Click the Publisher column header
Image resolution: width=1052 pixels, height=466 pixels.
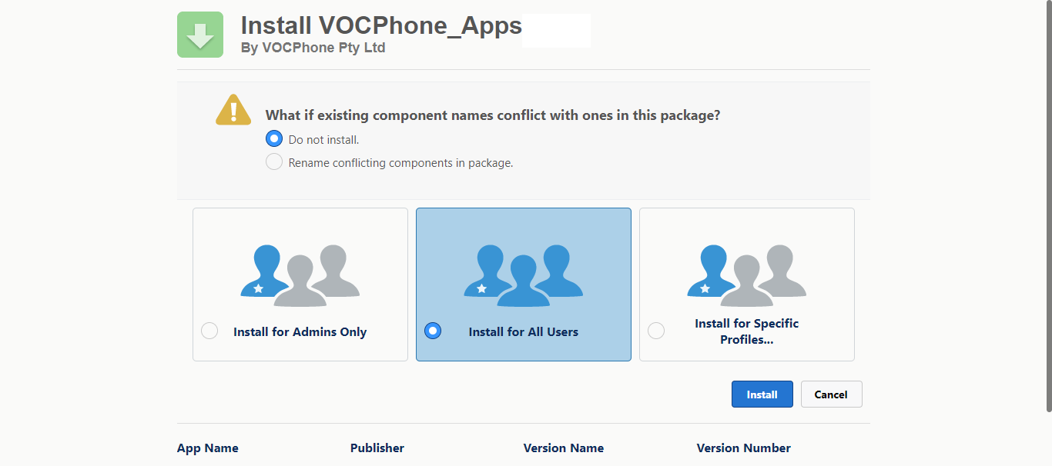point(377,448)
